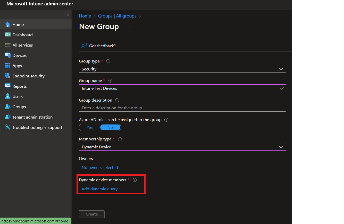The height and width of the screenshot is (224, 344).
Task: Open the Groups section via its sidebar icon
Action: (8, 107)
